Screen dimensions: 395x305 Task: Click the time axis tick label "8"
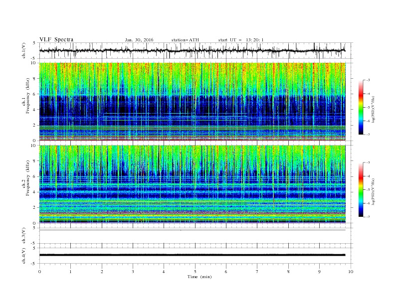point(288,272)
